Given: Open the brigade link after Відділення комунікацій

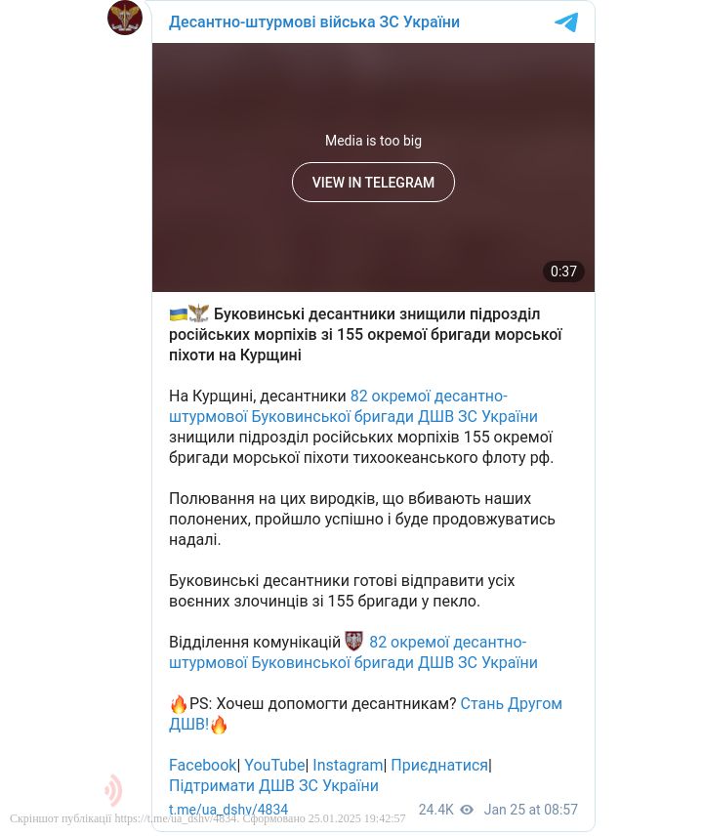Looking at the screenshot, I should 353,652.
